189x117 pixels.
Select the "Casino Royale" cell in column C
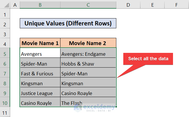(88, 93)
